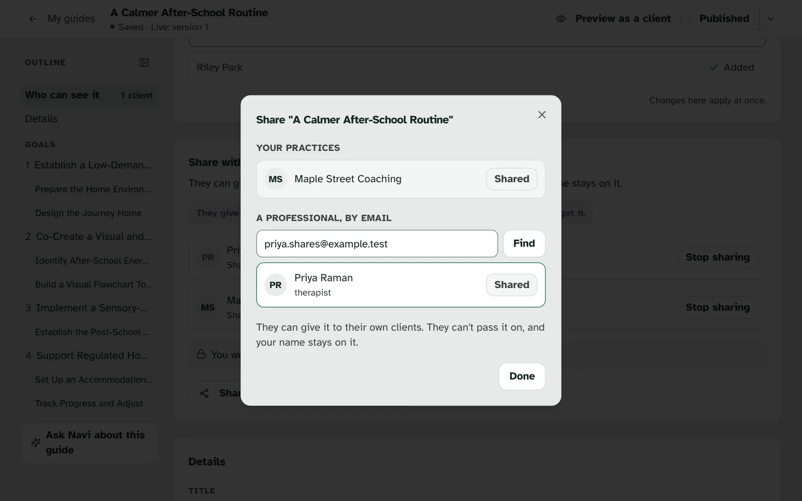Viewport: 802px width, 501px height.
Task: Click the checkmark icon next to Added
Action: [x=713, y=67]
